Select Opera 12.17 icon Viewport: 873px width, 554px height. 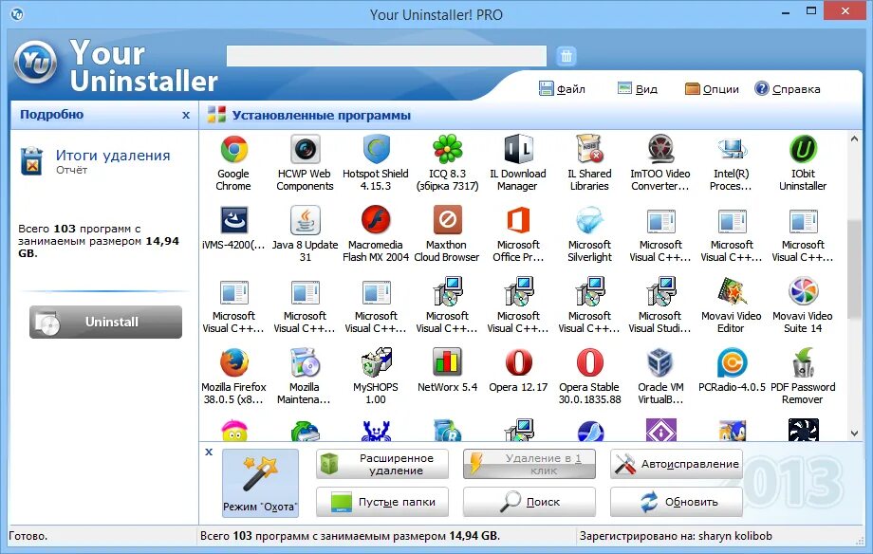pos(518,363)
